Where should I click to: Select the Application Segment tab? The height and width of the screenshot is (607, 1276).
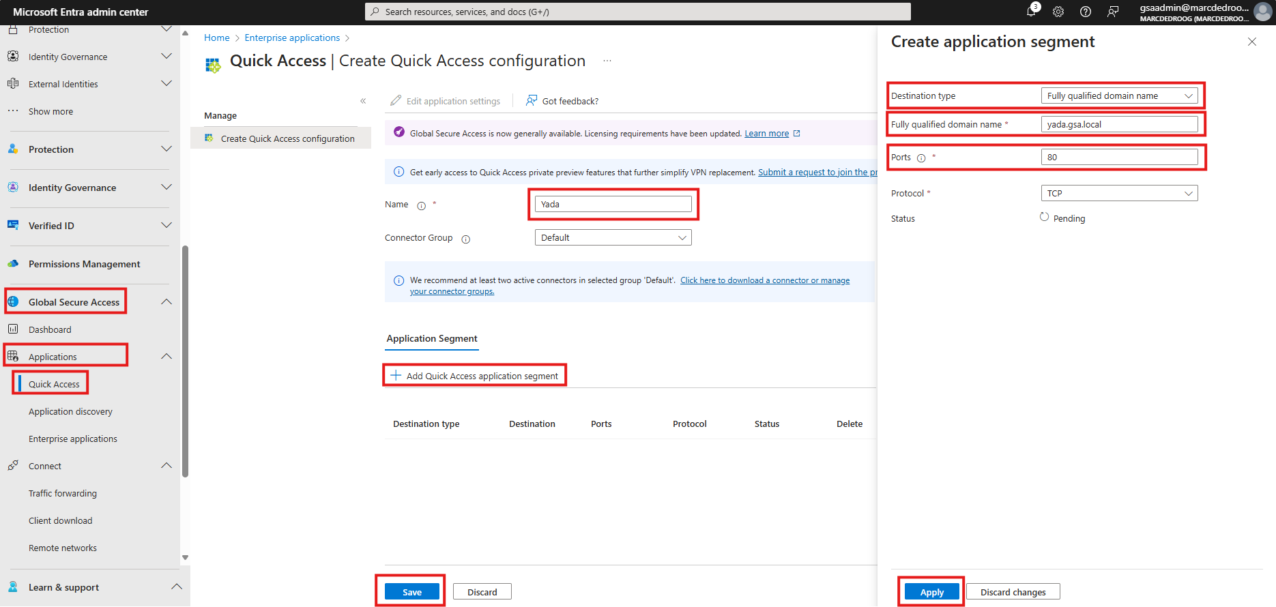(x=432, y=338)
